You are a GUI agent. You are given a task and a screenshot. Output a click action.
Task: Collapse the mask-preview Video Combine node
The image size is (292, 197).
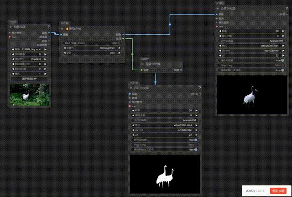coord(131,88)
